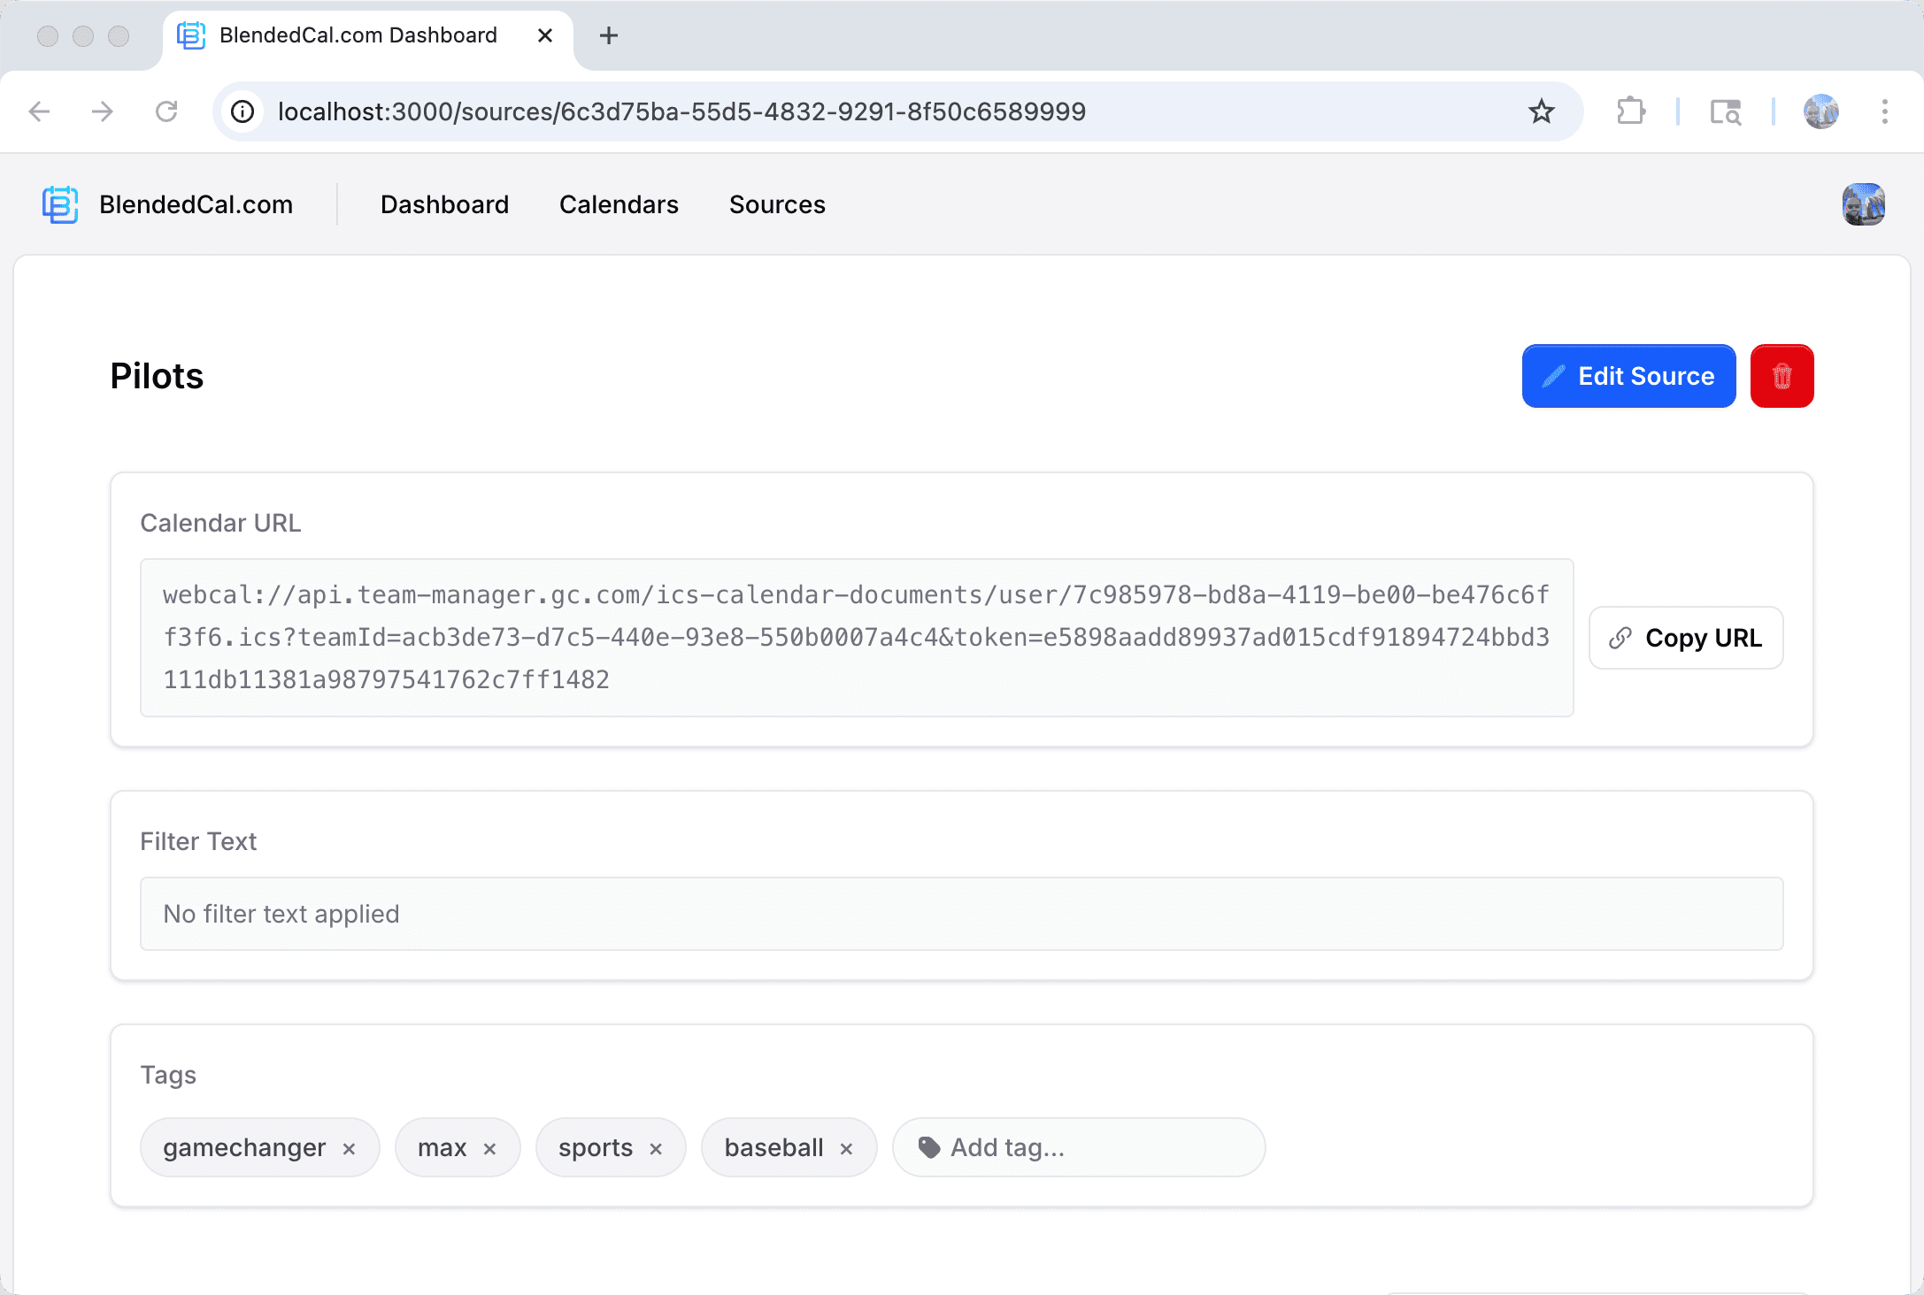Open user avatar menu in app header

coord(1863,204)
